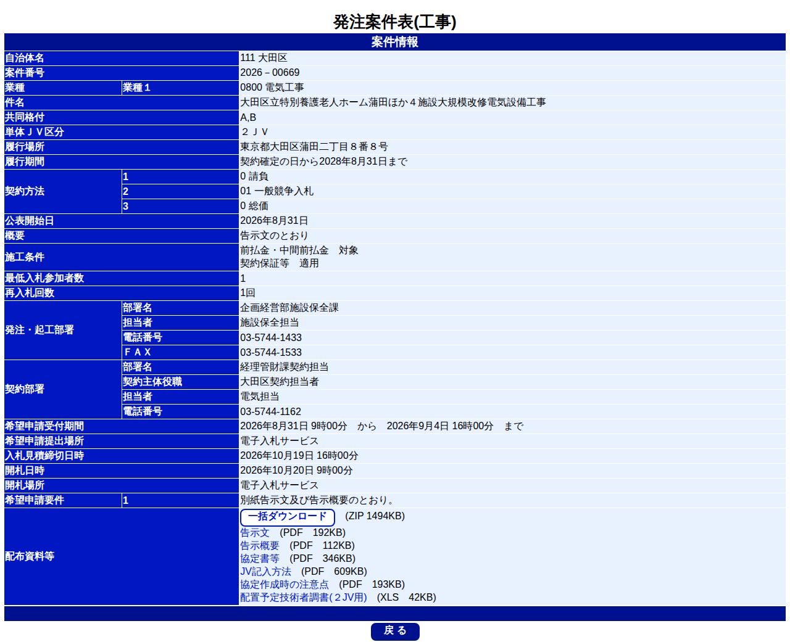Open the 協定作成時の注意点 link
Screen dimensions: 790x642
tap(285, 585)
